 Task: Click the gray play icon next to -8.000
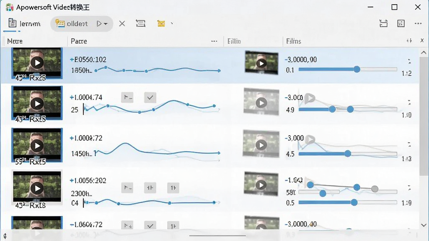pyautogui.click(x=310, y=97)
